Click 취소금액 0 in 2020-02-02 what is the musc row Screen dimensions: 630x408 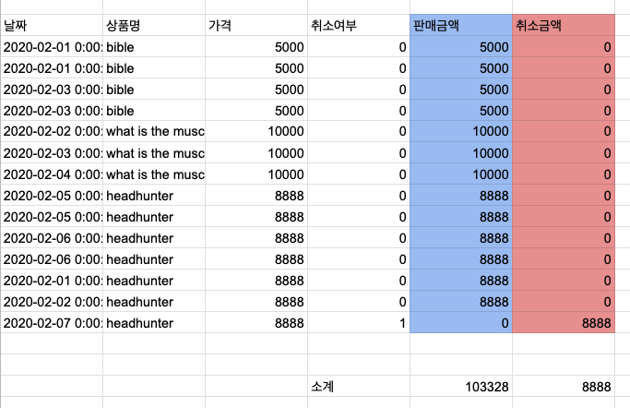pos(564,131)
